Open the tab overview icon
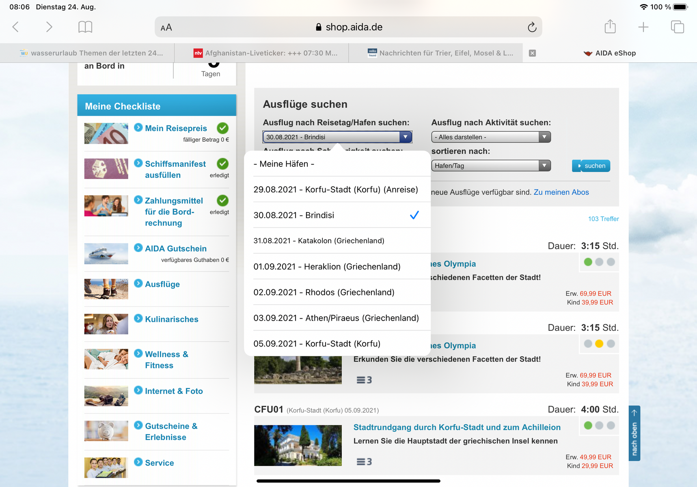Viewport: 697px width, 487px height. (x=677, y=27)
